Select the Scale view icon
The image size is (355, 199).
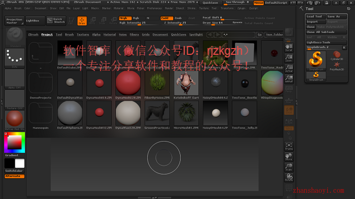(x=289, y=167)
